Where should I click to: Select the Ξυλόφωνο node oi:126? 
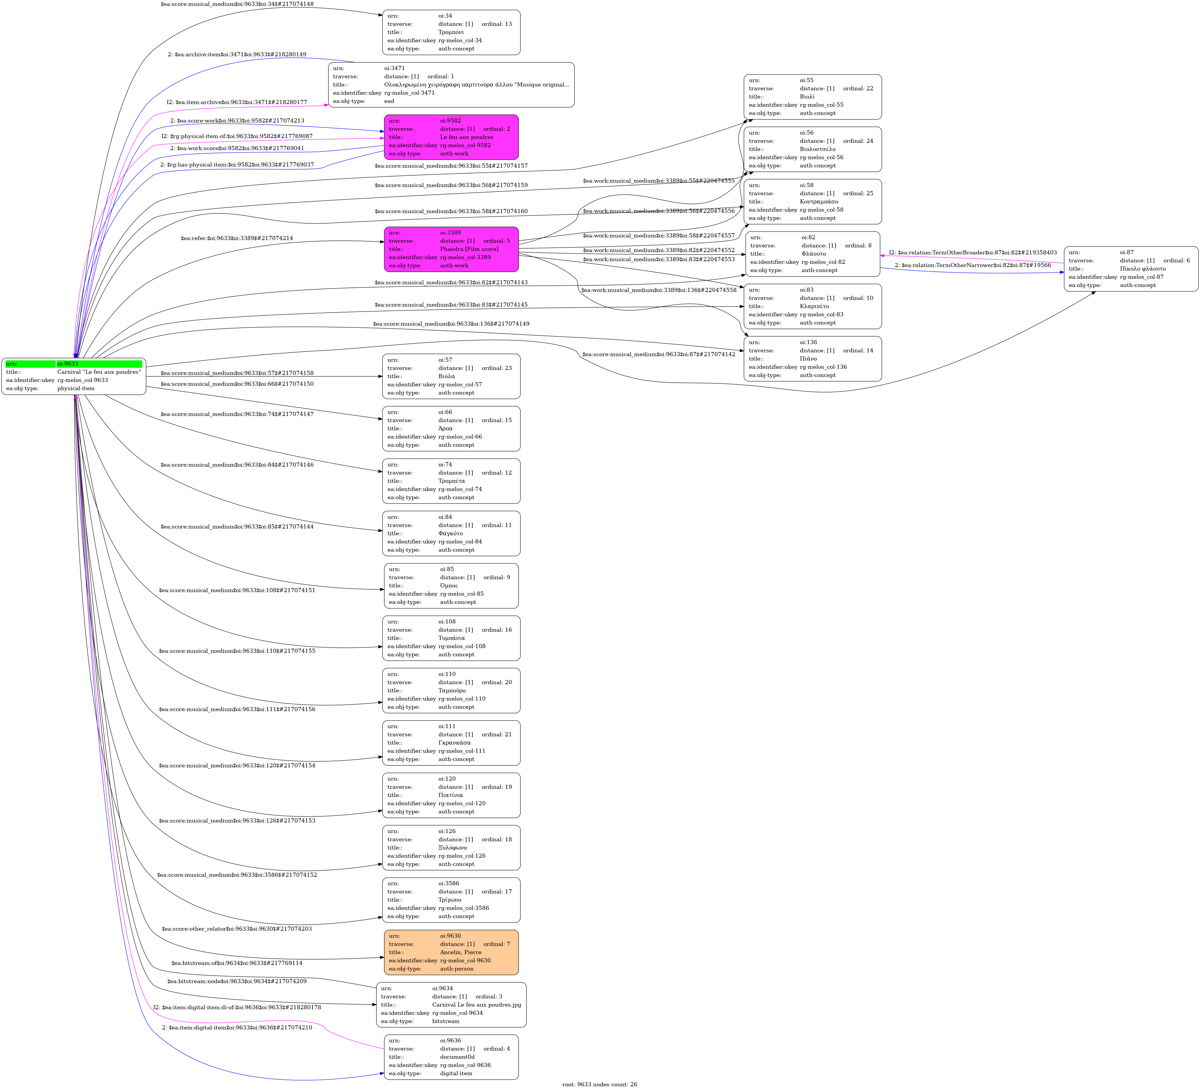451,847
